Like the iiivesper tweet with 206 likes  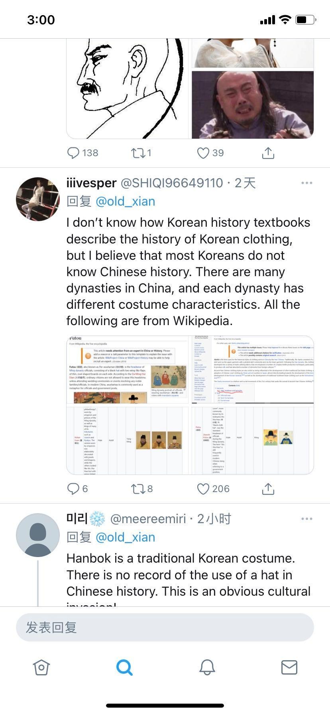[x=203, y=488]
